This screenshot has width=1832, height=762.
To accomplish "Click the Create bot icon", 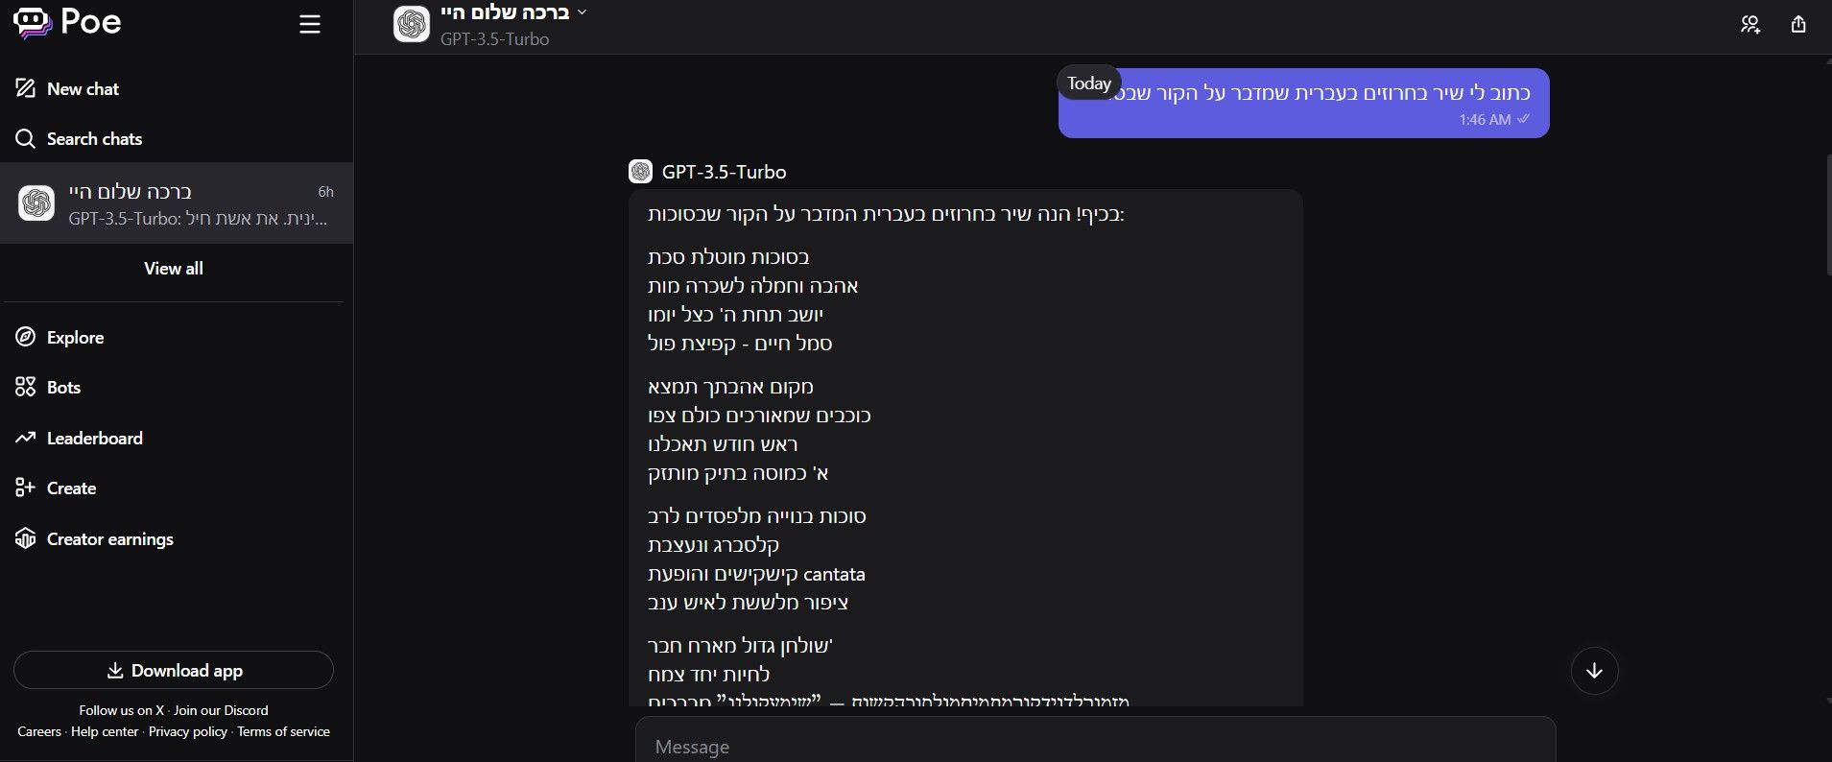I will click(x=26, y=488).
